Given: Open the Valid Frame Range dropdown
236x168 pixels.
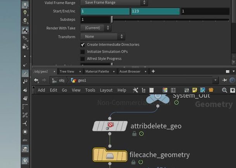Looking at the screenshot, I should coord(114,3).
